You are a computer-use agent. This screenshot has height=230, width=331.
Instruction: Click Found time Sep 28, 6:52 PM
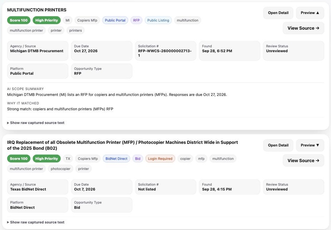[217, 51]
